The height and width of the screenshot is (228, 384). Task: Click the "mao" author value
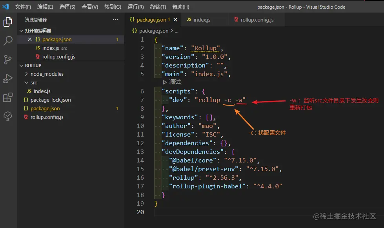(x=207, y=126)
